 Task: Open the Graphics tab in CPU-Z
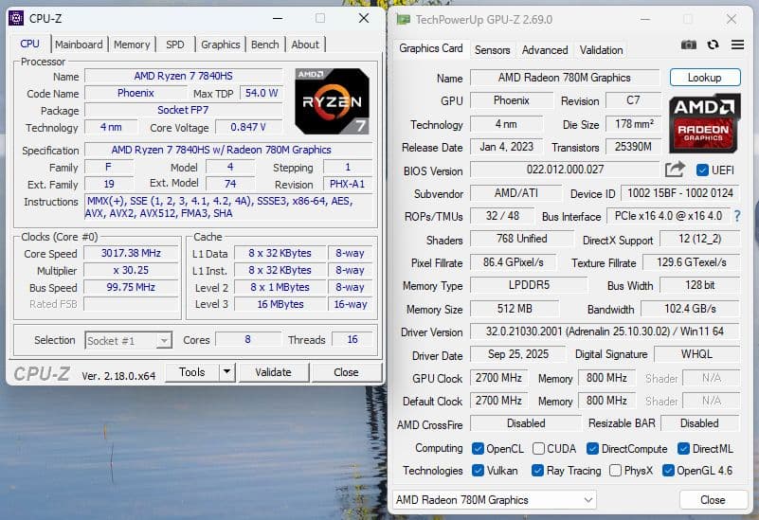pyautogui.click(x=220, y=45)
